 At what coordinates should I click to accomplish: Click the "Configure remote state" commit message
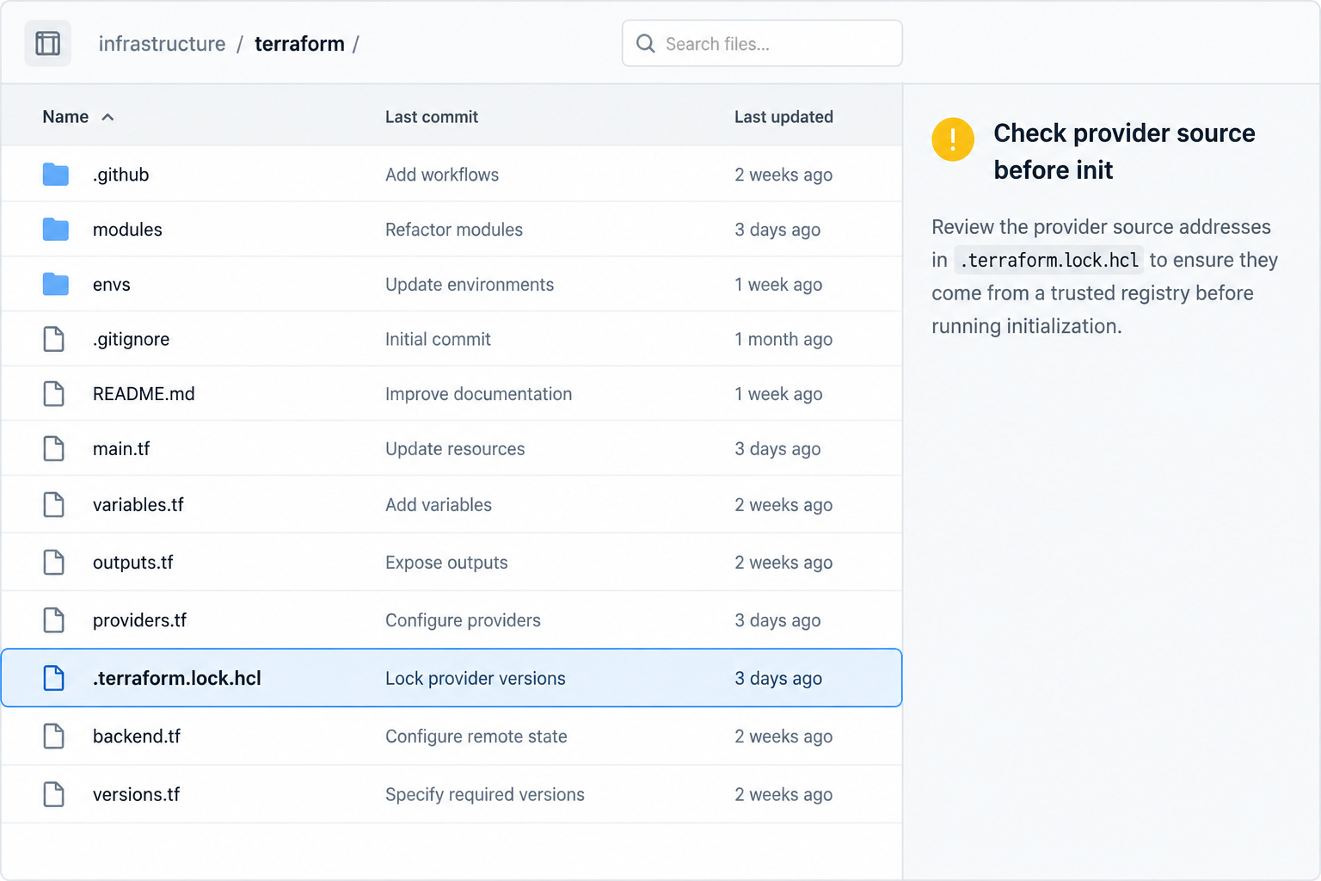point(476,736)
